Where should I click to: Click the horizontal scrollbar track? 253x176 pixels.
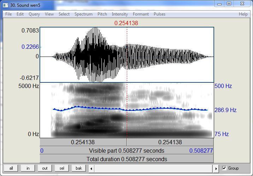(153, 169)
